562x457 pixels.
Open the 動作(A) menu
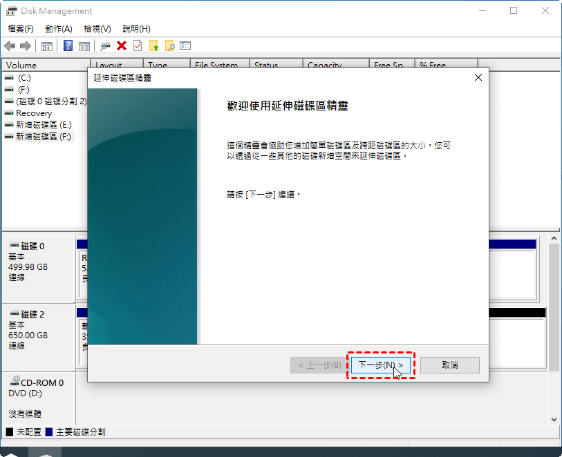(x=59, y=29)
